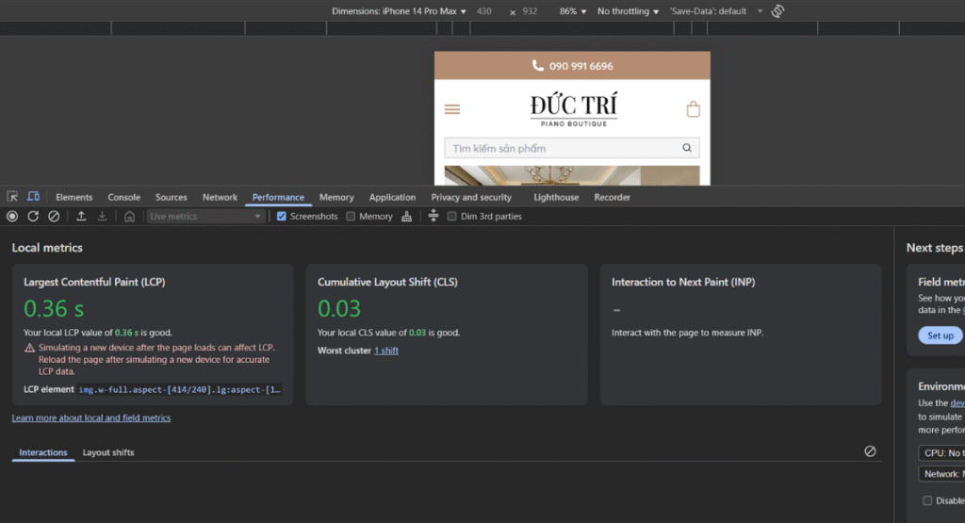Screen dimensions: 965x523
Task: Expand the No throttling dropdown
Action: 628,11
